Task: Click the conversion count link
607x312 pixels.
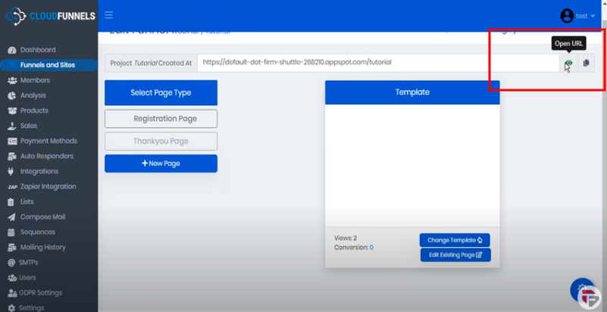Action: [371, 248]
